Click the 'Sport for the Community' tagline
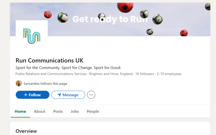Viewport: 216px width, 135px height. (x=68, y=68)
